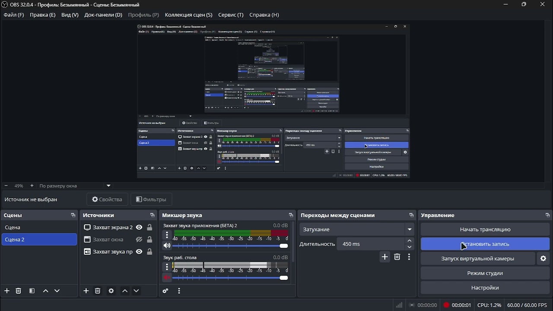553x311 pixels.
Task: Show the hidden Захват окна source
Action: pos(139,239)
